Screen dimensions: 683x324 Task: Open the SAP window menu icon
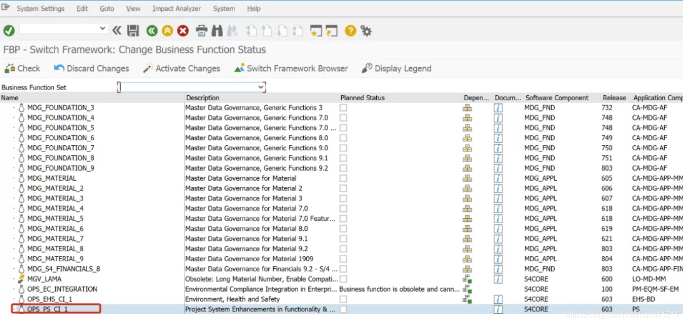[x=6, y=7]
